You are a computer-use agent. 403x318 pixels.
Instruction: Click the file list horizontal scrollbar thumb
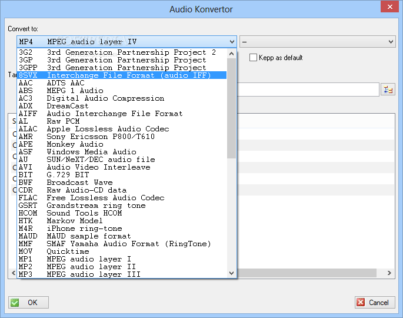click(x=307, y=273)
